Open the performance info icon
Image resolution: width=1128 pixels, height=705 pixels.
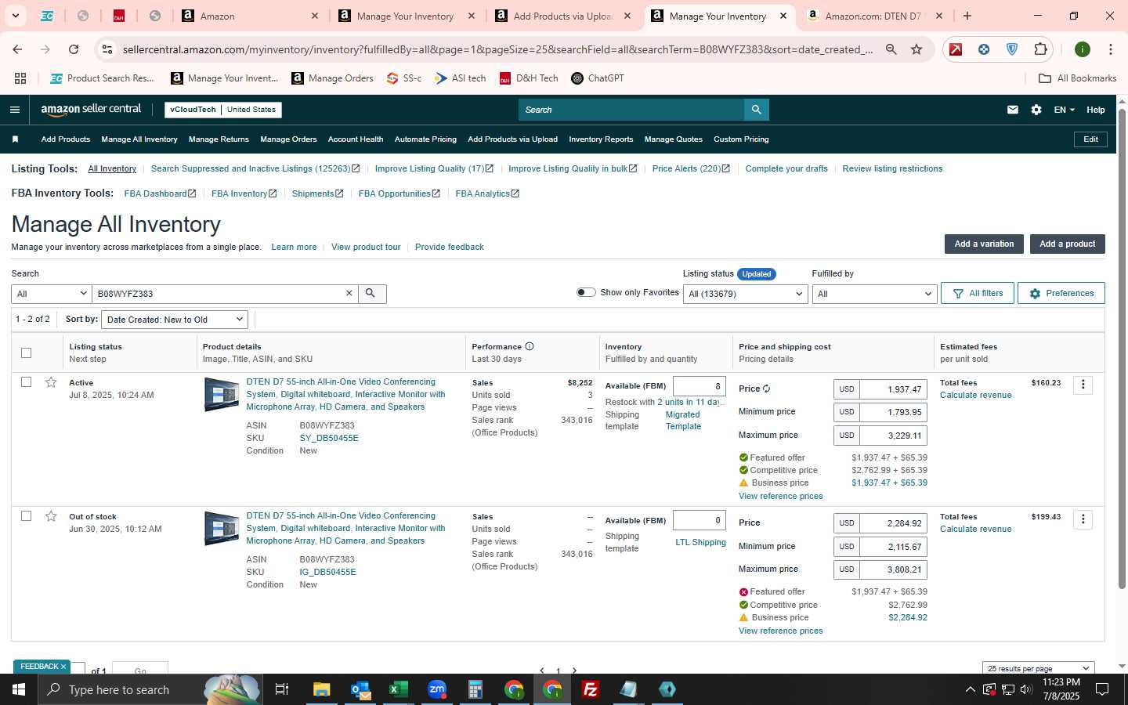[530, 346]
